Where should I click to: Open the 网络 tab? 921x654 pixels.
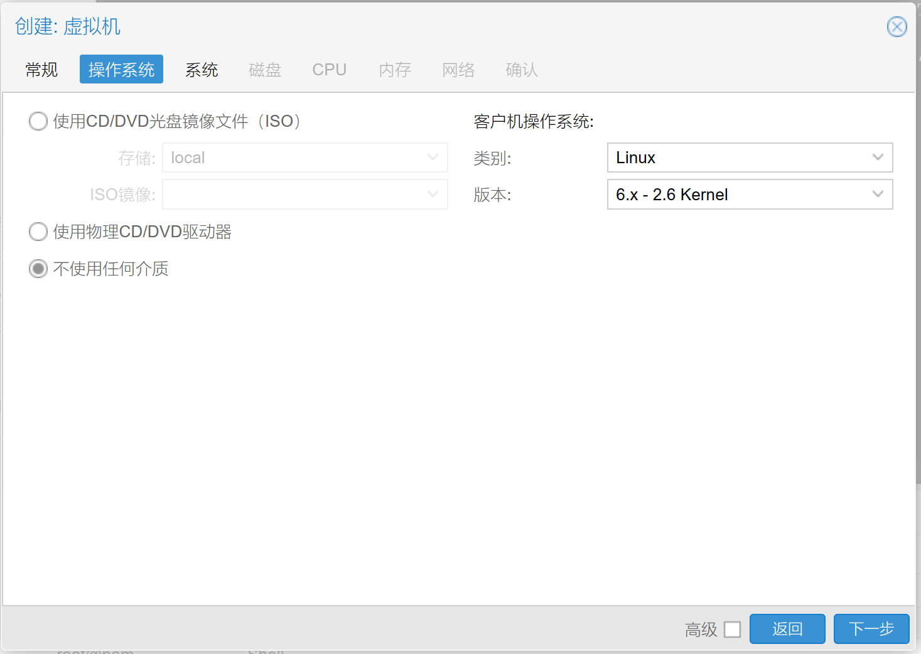click(458, 70)
